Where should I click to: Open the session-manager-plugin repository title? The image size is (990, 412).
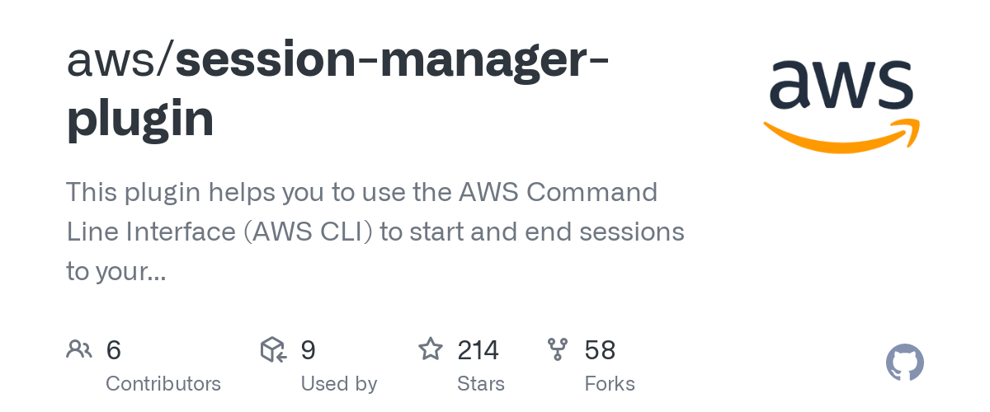pos(338,87)
